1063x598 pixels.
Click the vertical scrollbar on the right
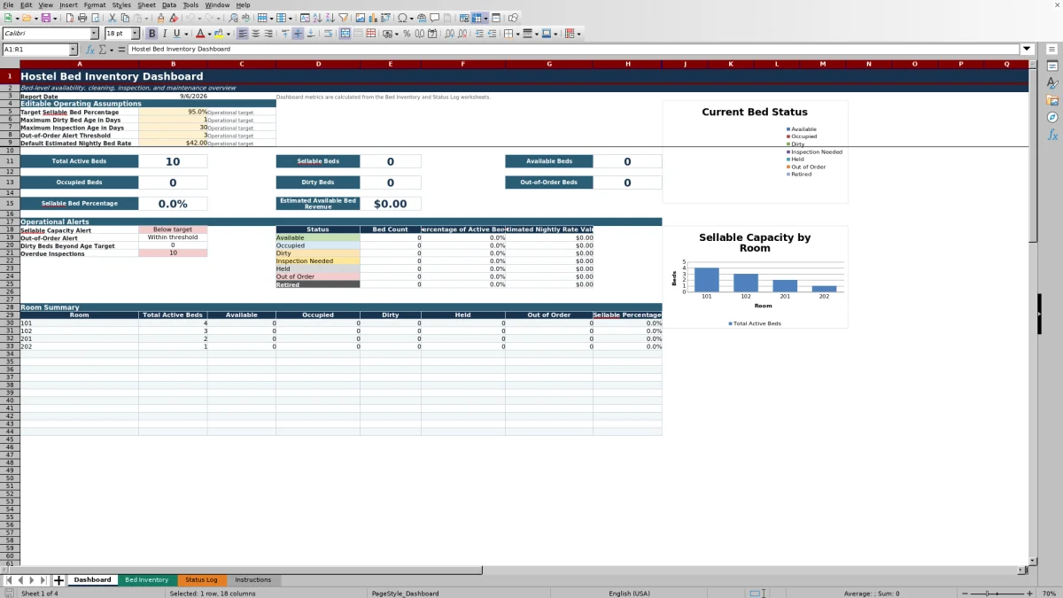pyautogui.click(x=1032, y=310)
